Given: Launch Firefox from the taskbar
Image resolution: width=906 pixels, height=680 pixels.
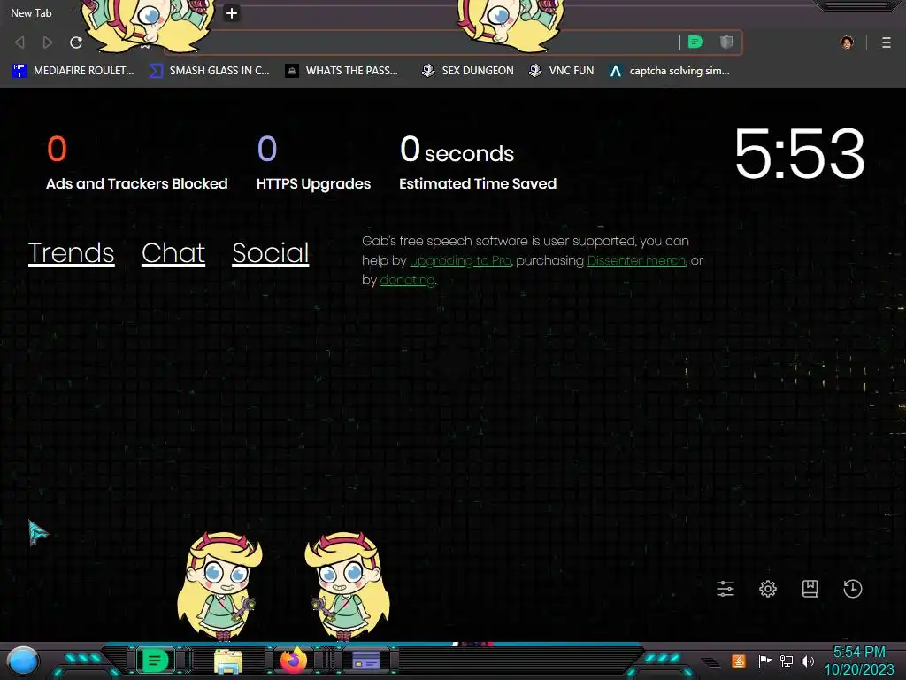Looking at the screenshot, I should [x=294, y=661].
